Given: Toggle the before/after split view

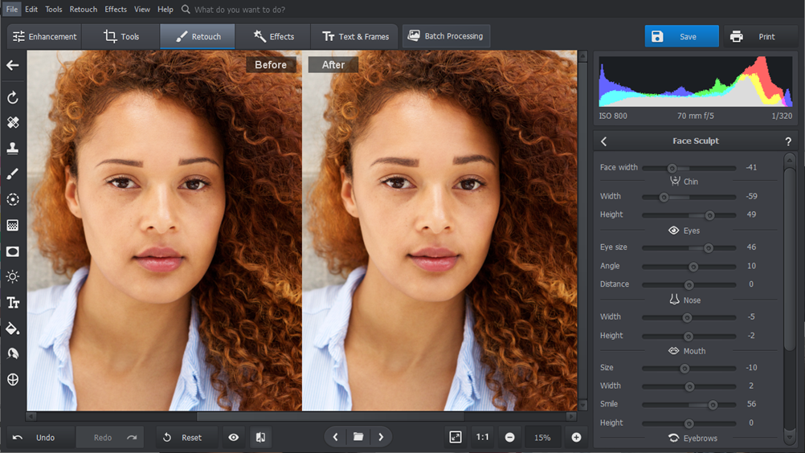Looking at the screenshot, I should pos(260,437).
